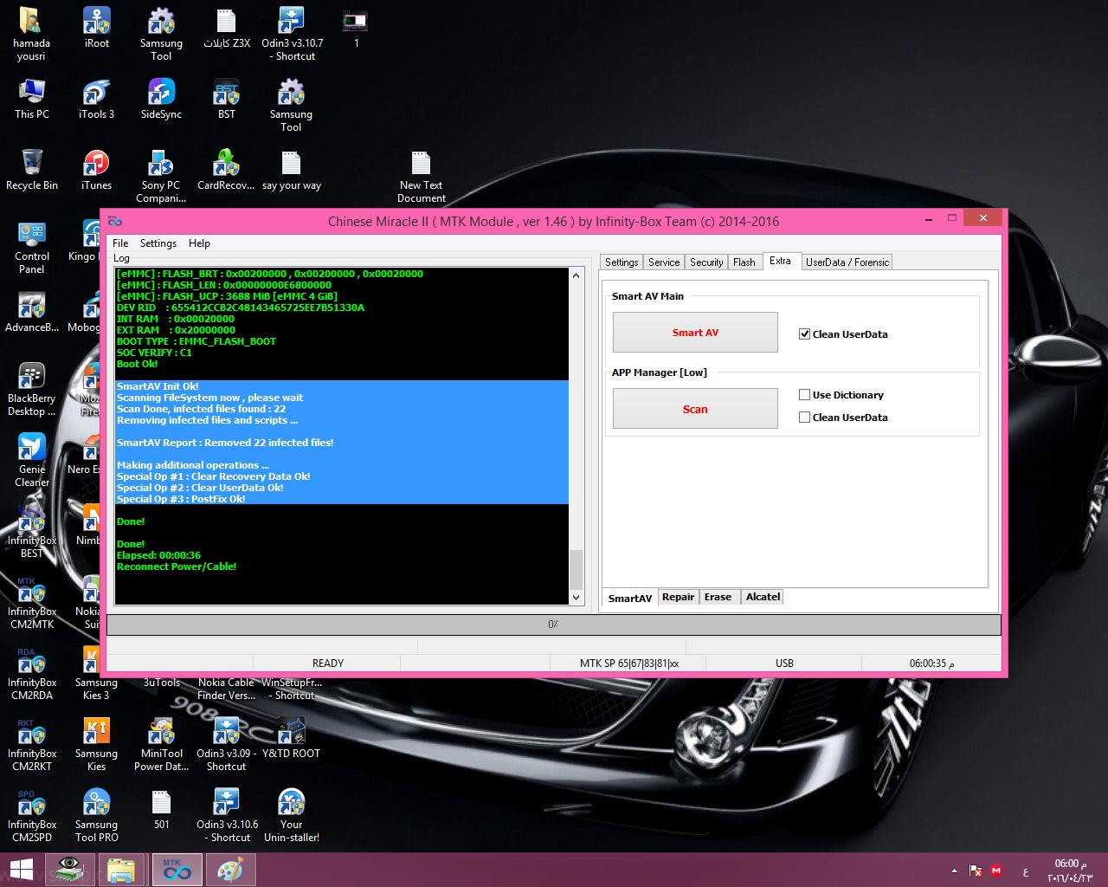Open MiniTool Power Data desktop icon

point(161,744)
